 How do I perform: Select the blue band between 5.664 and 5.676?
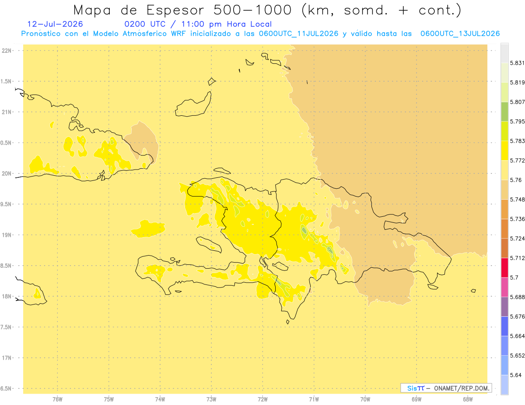[x=504, y=326]
